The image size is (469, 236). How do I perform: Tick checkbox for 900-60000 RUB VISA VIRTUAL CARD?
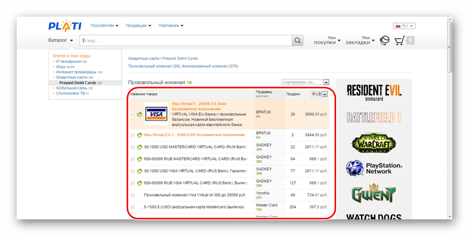132,183
